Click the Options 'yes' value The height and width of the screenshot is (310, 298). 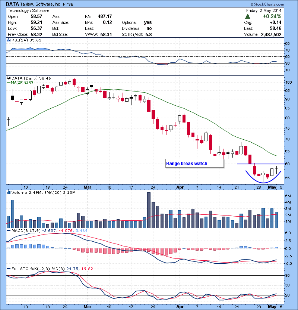point(148,22)
